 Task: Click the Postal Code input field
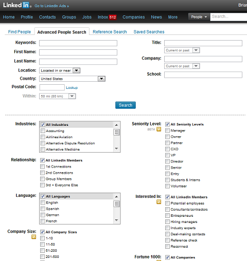click(x=52, y=87)
